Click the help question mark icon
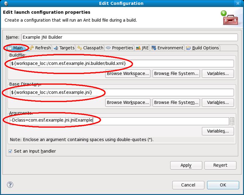 (10, 185)
